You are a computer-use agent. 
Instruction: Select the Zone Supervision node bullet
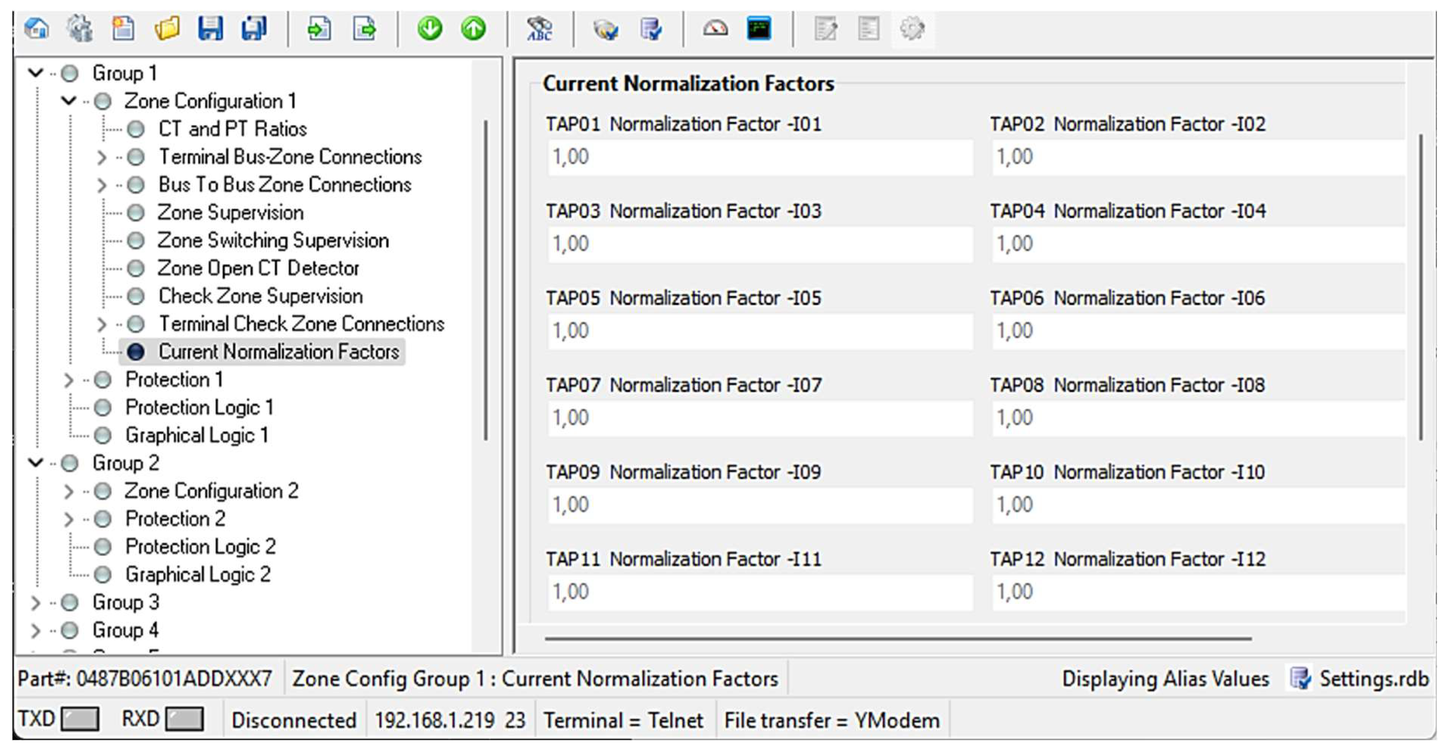tap(136, 213)
